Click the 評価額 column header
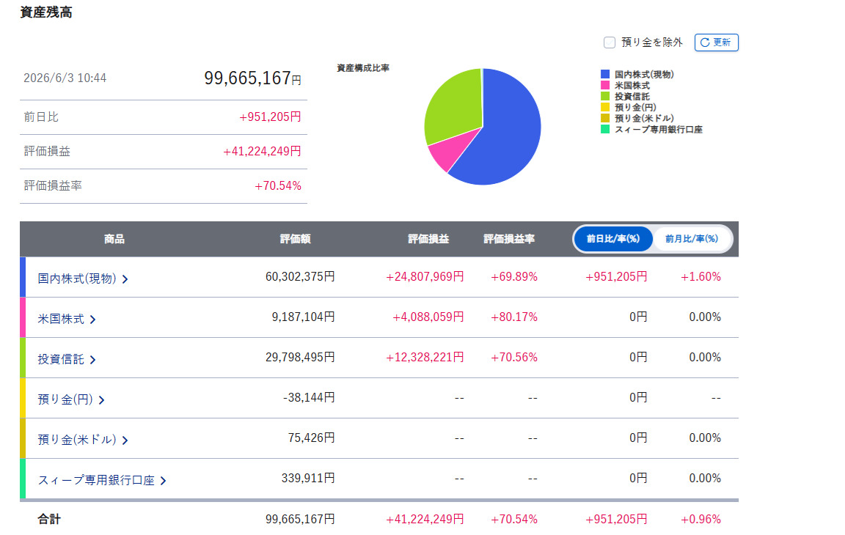The width and height of the screenshot is (845, 535). [x=296, y=239]
